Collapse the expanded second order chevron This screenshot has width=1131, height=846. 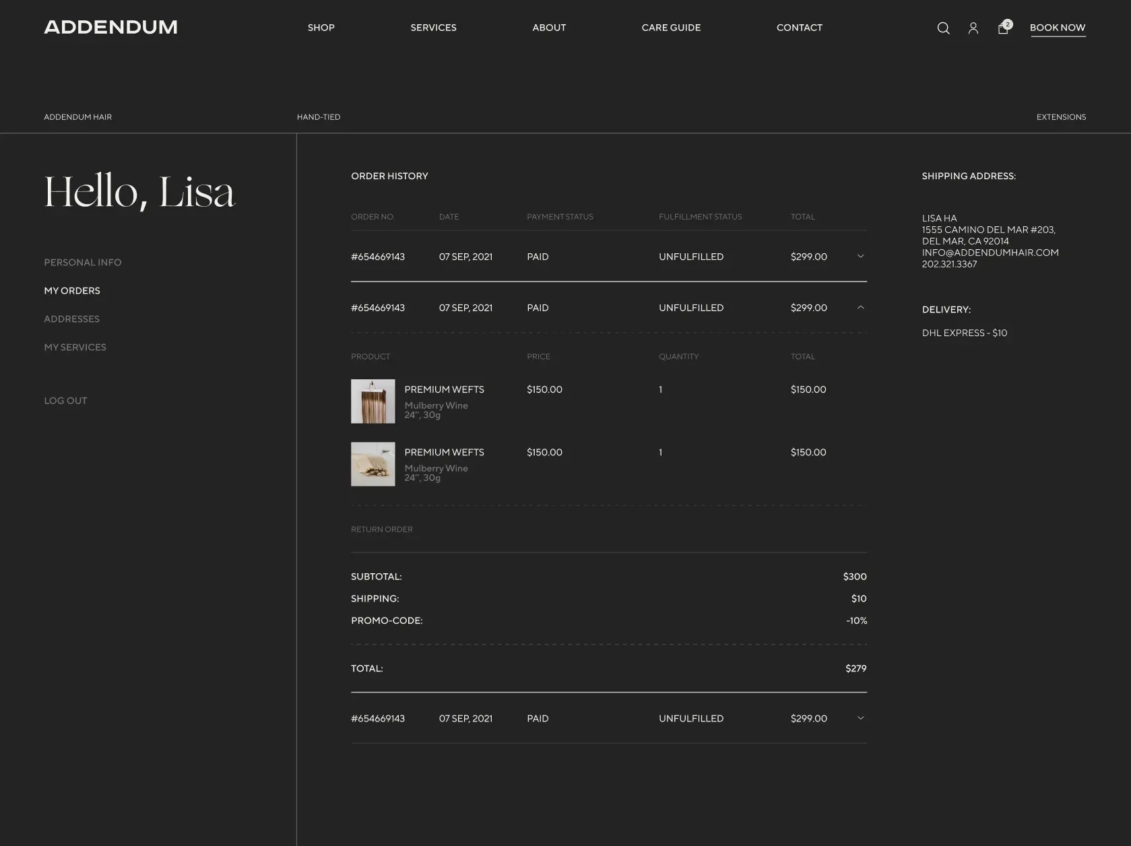coord(860,308)
